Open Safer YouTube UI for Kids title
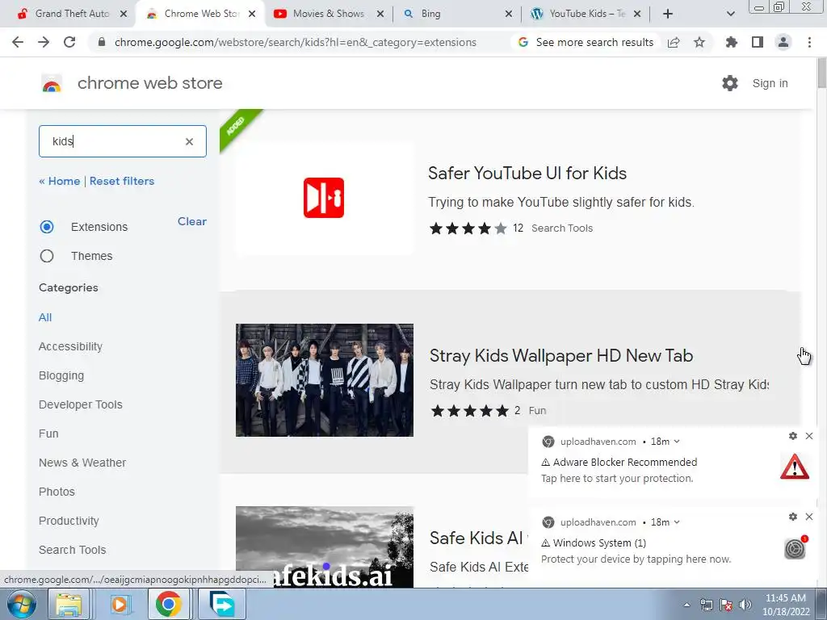Screen dimensions: 827x620 (527, 173)
